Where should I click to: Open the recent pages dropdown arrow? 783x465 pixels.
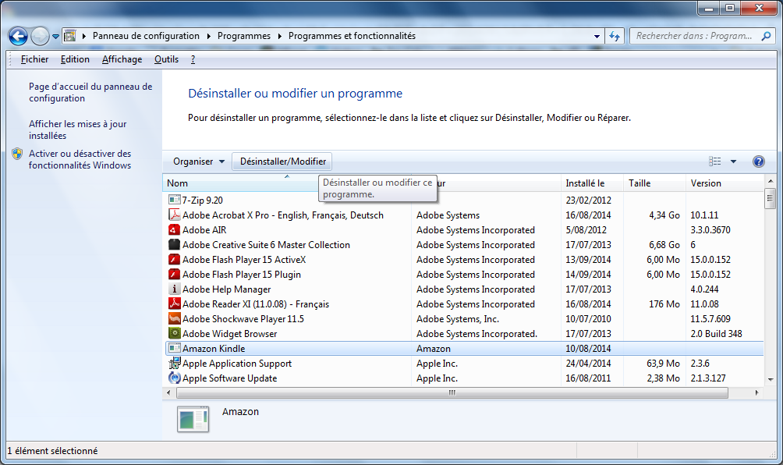tap(56, 37)
